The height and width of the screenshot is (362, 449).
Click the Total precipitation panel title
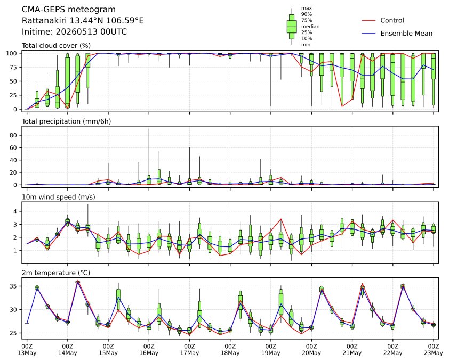point(67,121)
